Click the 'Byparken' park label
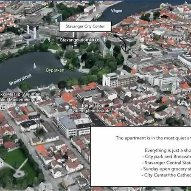 55,70
